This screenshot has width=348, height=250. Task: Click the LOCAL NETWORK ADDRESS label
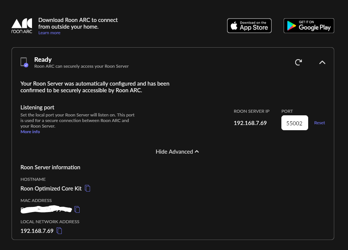point(50,222)
